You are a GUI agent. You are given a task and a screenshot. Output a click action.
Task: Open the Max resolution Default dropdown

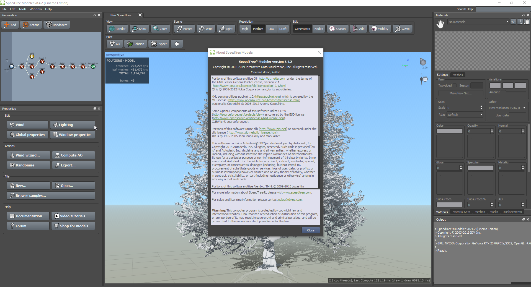pos(517,108)
